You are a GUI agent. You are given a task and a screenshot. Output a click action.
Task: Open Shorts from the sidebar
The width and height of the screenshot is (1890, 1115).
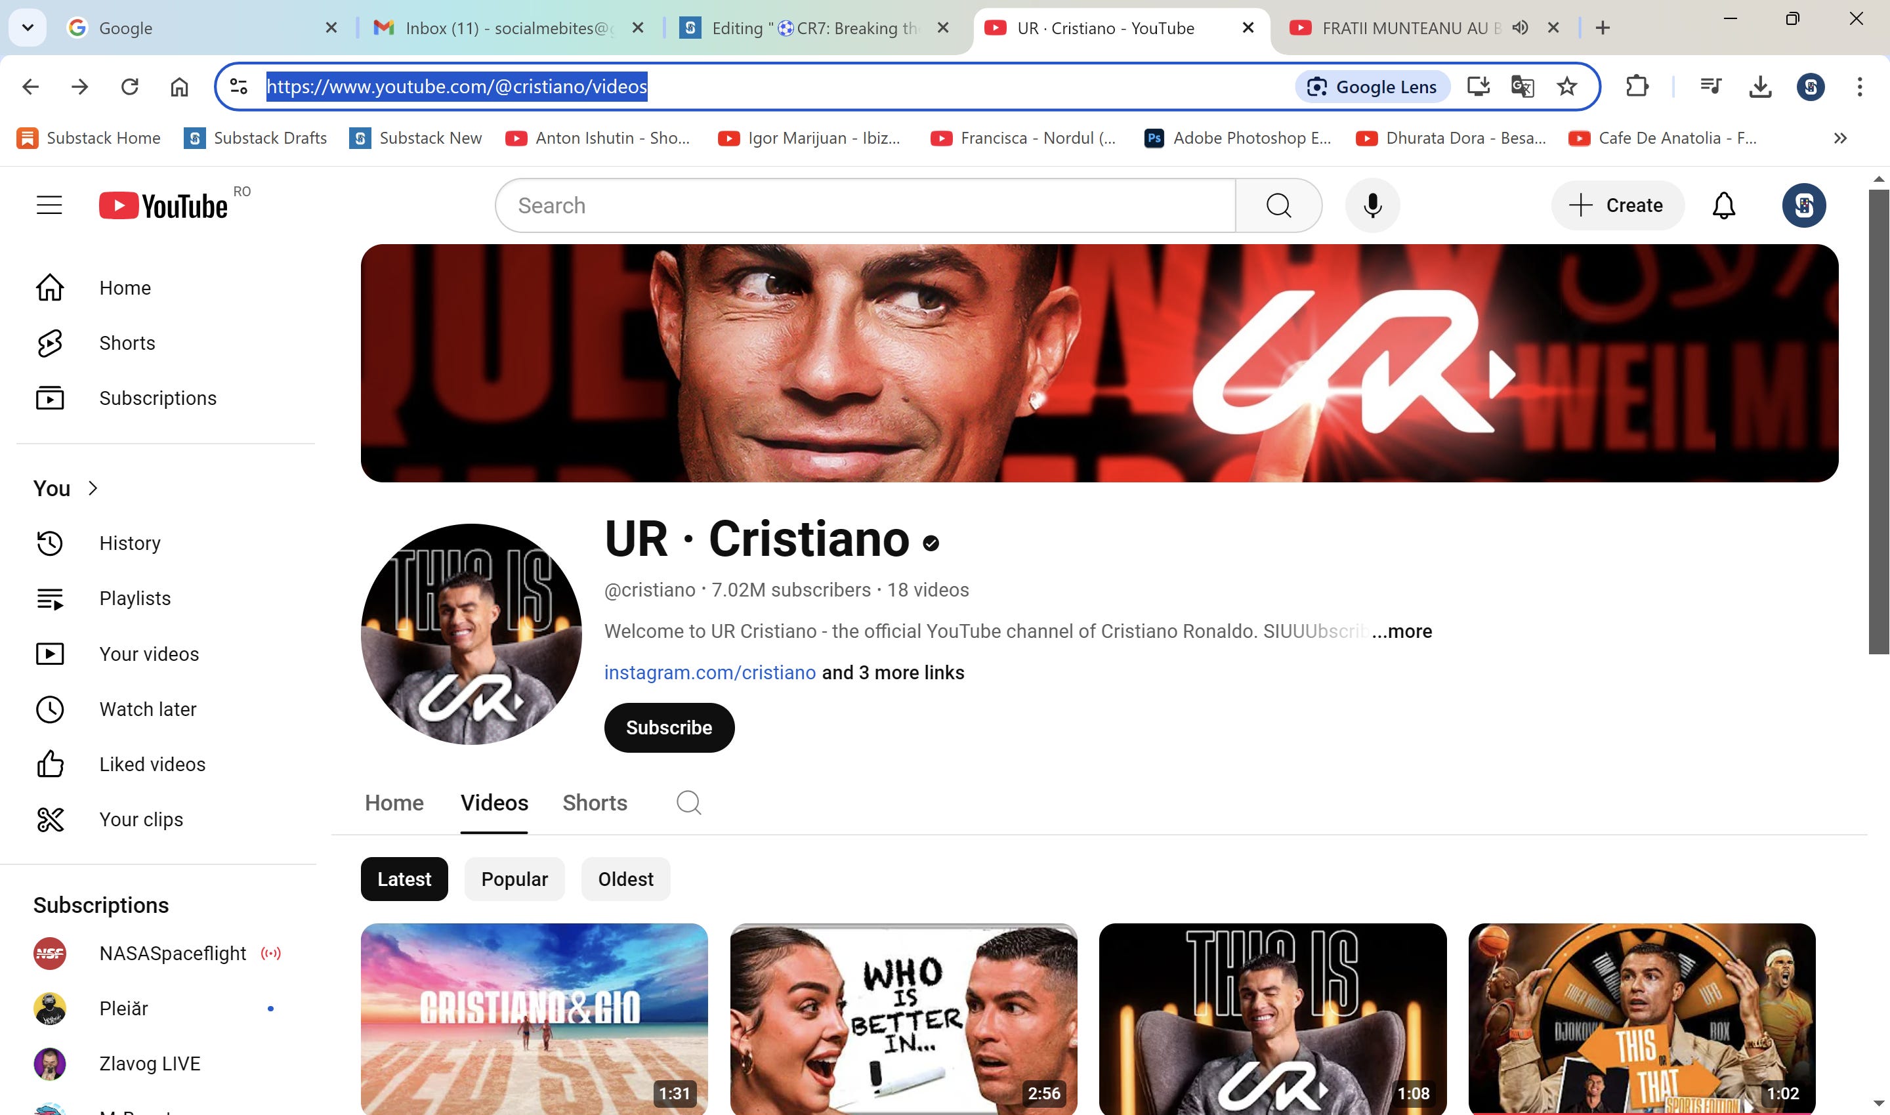pyautogui.click(x=166, y=343)
